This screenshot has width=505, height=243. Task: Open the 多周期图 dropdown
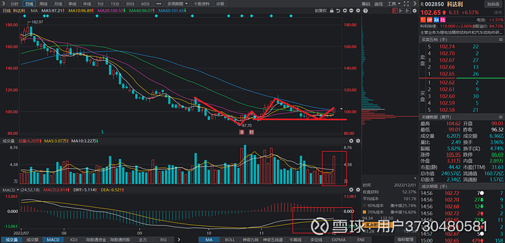177,4
